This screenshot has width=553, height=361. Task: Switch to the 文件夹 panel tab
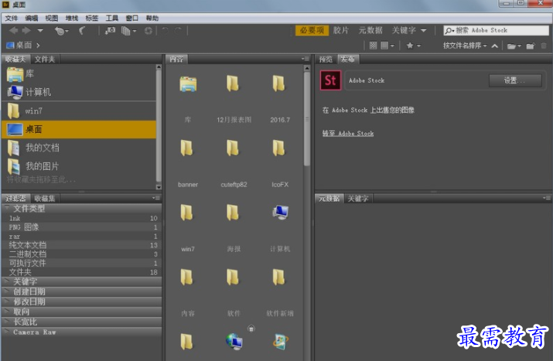coord(45,60)
